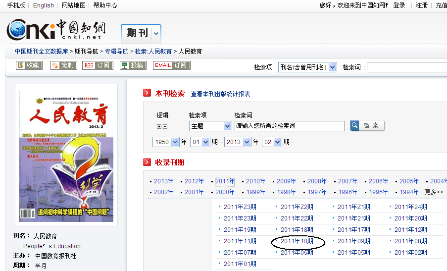Open issue 2011年17期
The width and height of the screenshot is (447, 271).
354,230
